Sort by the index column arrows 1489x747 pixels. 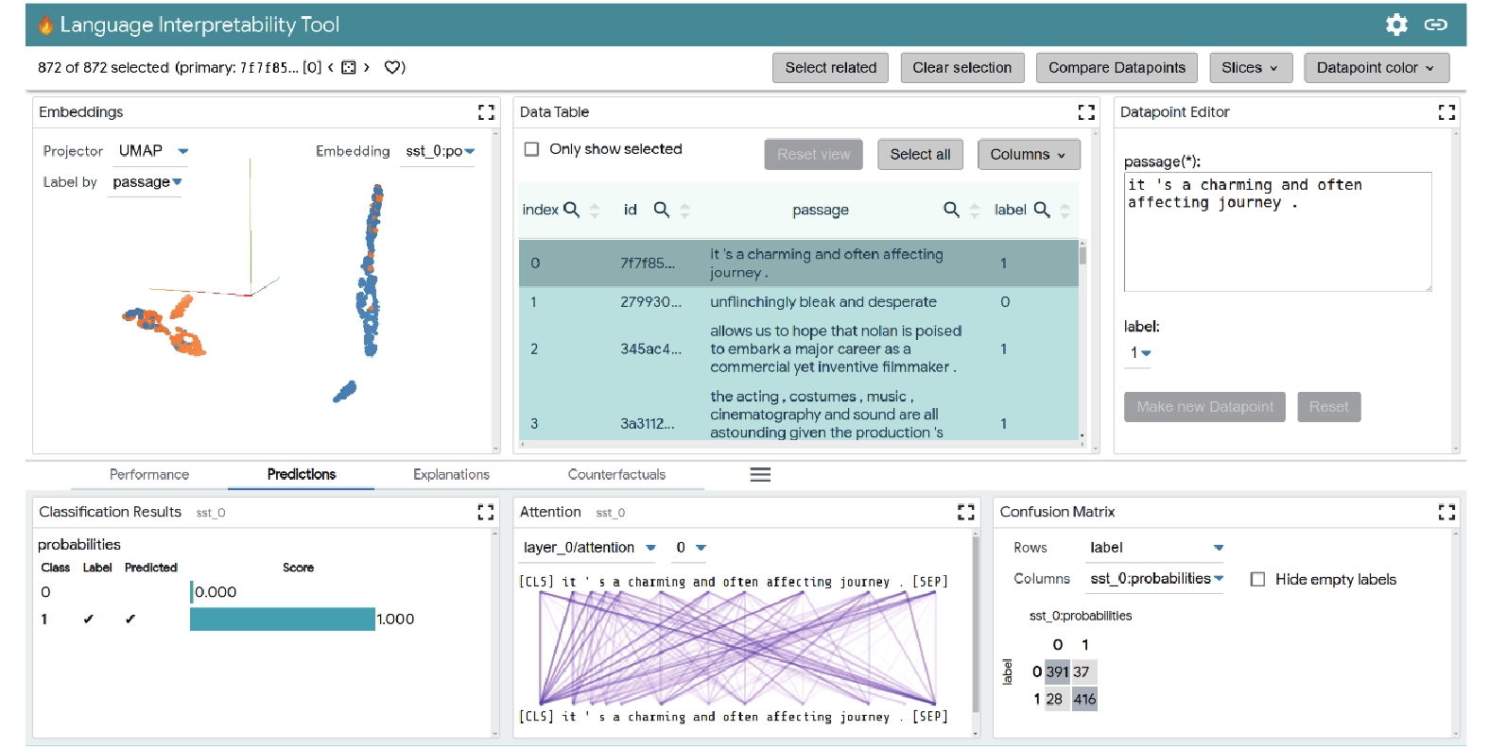[595, 211]
